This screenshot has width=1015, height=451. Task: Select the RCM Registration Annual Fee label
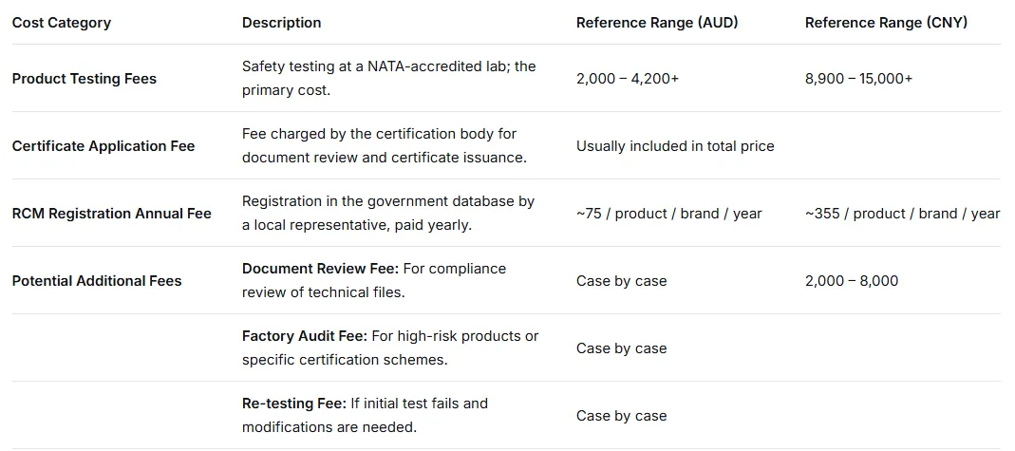point(111,214)
